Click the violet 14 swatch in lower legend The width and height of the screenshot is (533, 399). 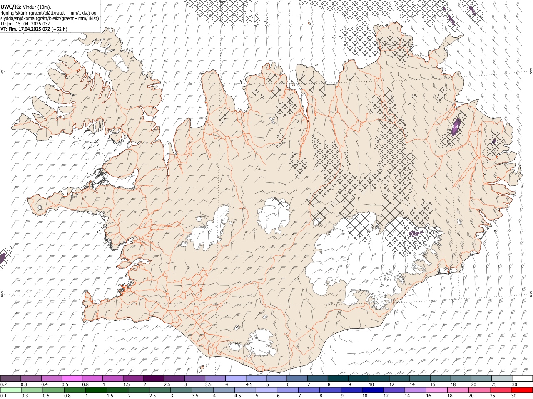(416, 390)
